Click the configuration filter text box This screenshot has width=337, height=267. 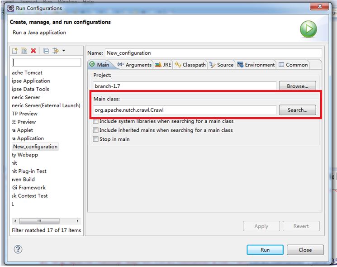[47, 62]
